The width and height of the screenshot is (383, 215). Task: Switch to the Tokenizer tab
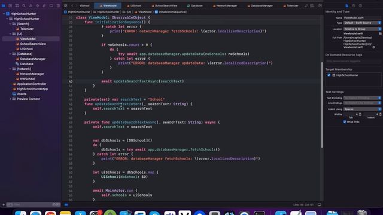click(x=291, y=5)
